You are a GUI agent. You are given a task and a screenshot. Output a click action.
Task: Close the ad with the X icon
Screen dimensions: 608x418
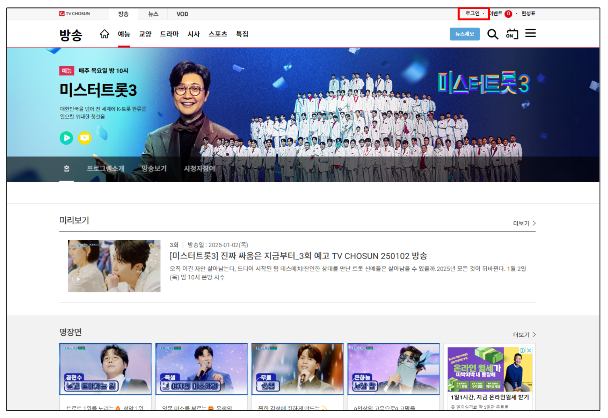(529, 350)
